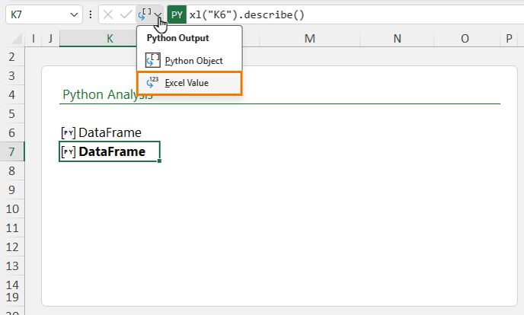Click the PY icon in cell K6
Screen dimensions: 524x315
[x=69, y=133]
